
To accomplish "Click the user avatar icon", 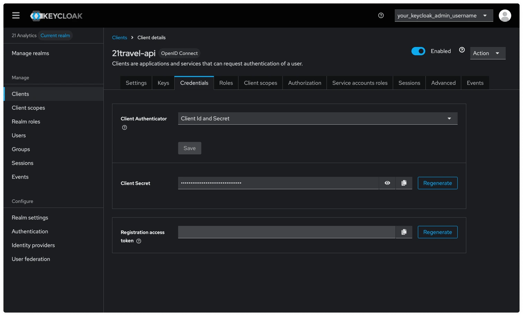I will (505, 16).
